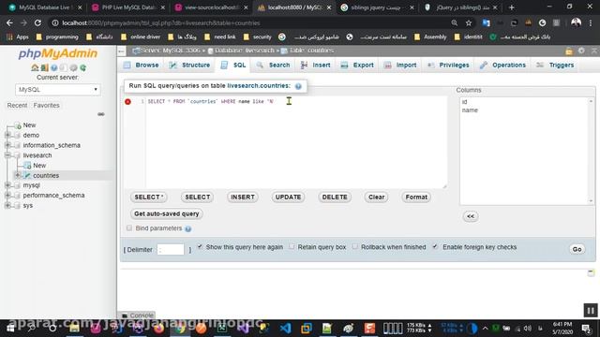
Task: Bookmark this page with the star icon
Action: [469, 22]
